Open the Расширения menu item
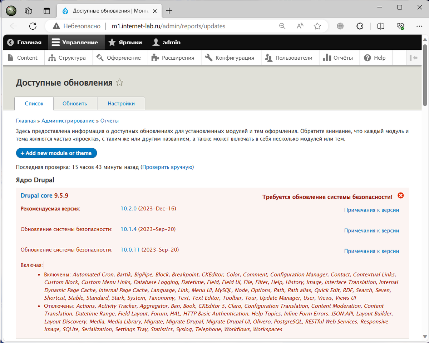The width and height of the screenshot is (429, 343). click(174, 58)
